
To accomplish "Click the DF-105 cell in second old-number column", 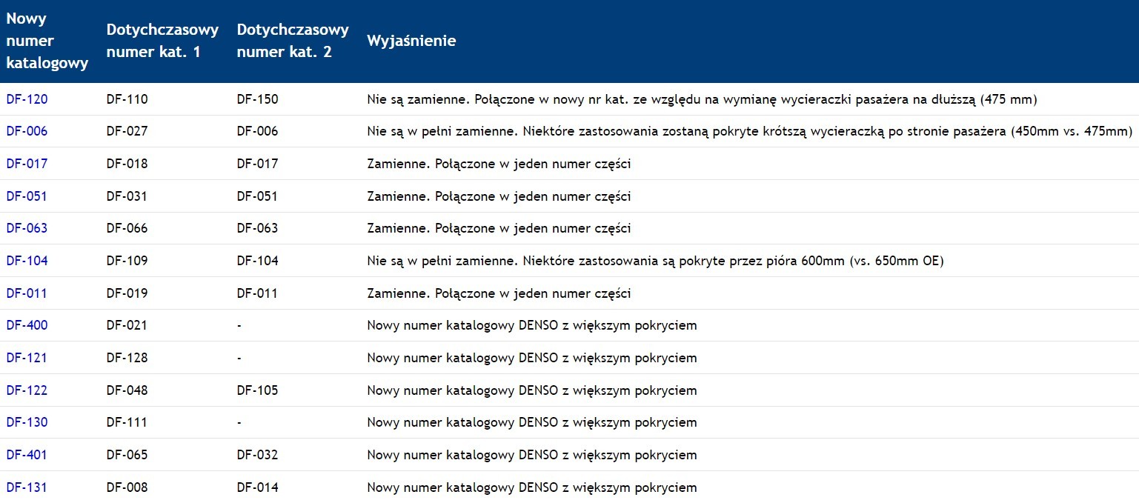I will tap(257, 390).
